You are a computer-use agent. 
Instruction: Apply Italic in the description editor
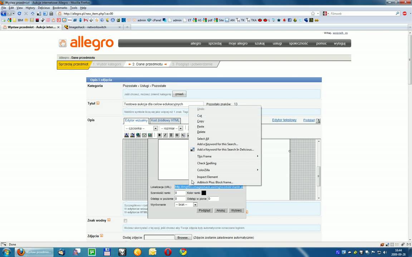tap(165, 135)
